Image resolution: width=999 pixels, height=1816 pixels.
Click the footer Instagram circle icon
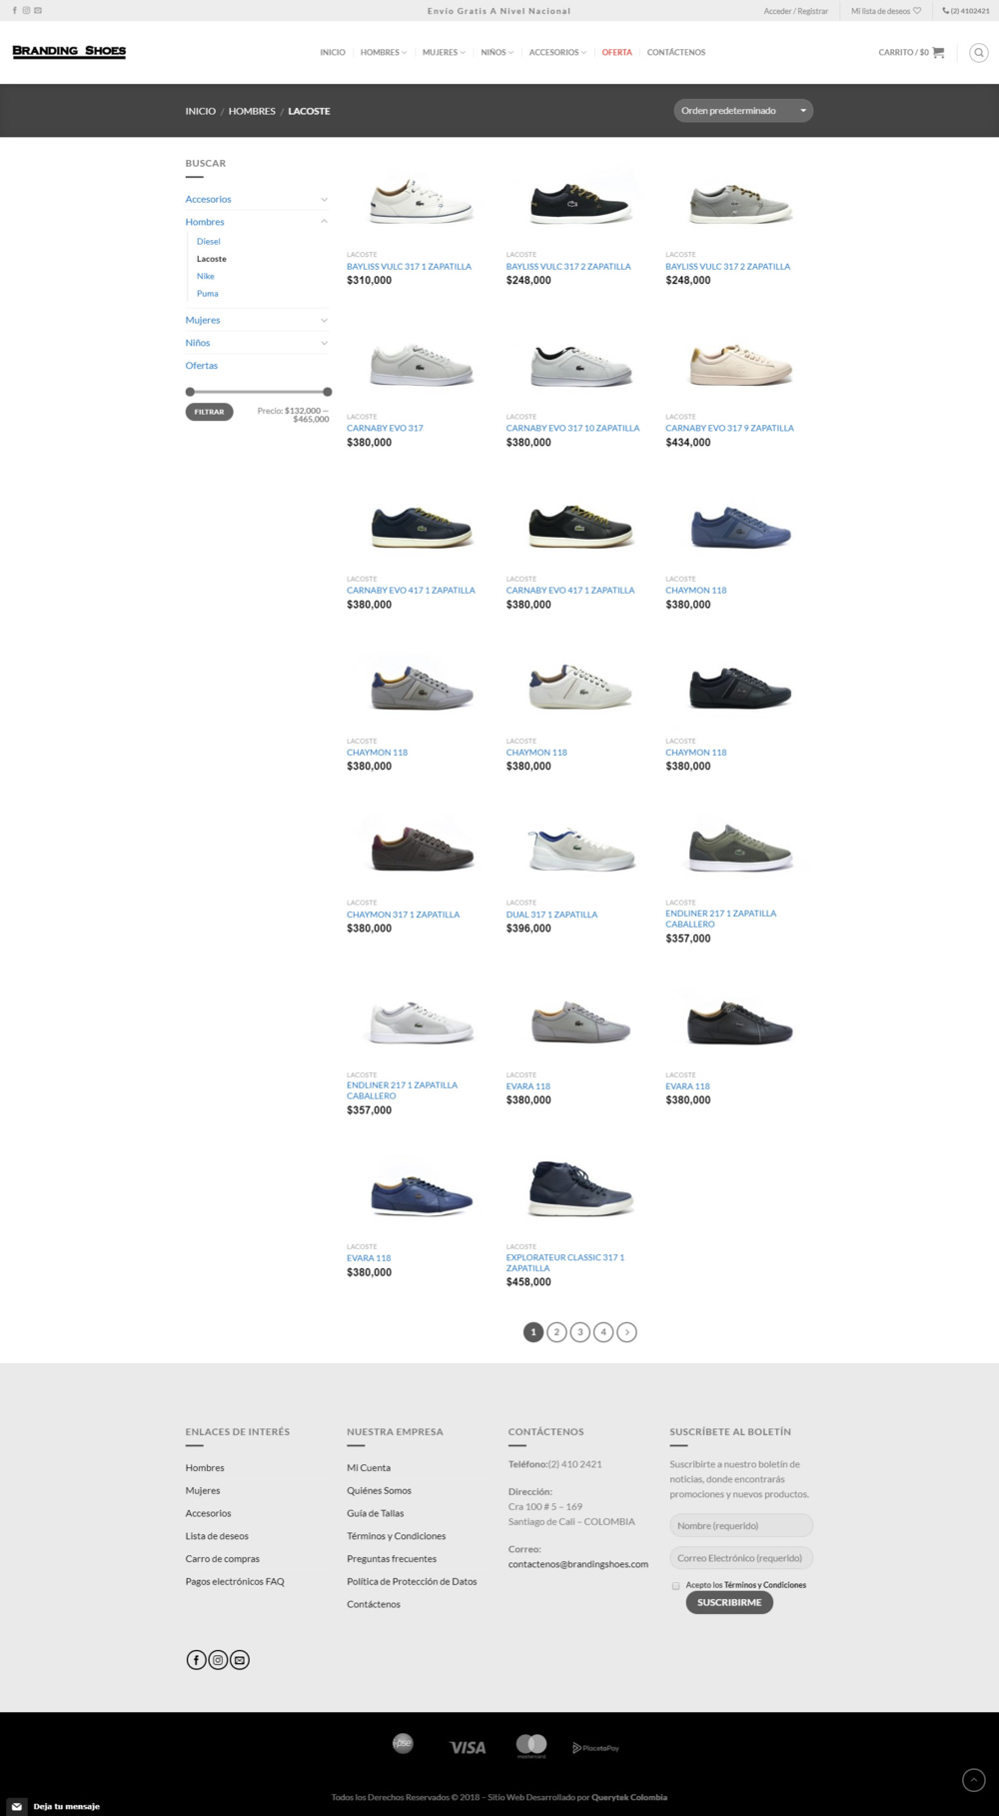click(218, 1660)
